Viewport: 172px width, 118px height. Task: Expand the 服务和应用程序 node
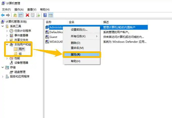tap(3, 76)
